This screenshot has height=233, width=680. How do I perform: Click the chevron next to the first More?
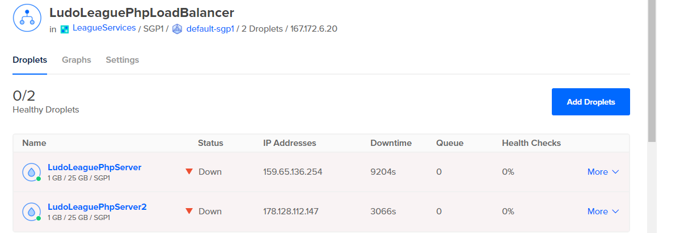coord(615,172)
